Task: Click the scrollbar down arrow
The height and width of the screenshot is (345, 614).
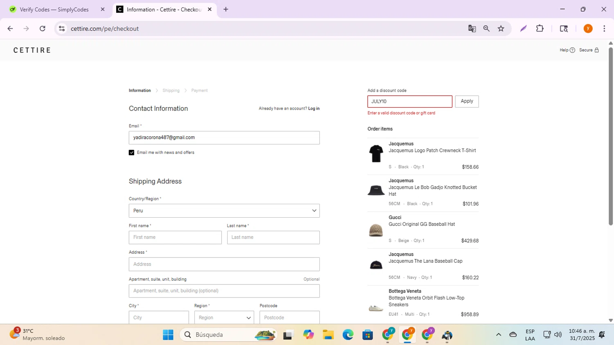Action: tap(611, 320)
